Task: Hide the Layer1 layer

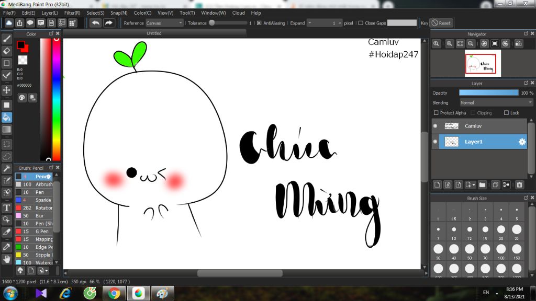Action: point(435,142)
